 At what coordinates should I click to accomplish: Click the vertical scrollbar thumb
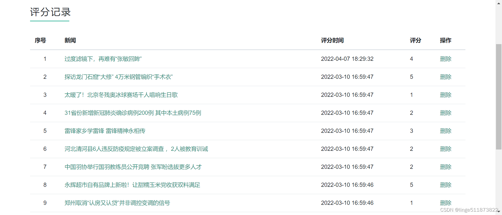[499, 97]
